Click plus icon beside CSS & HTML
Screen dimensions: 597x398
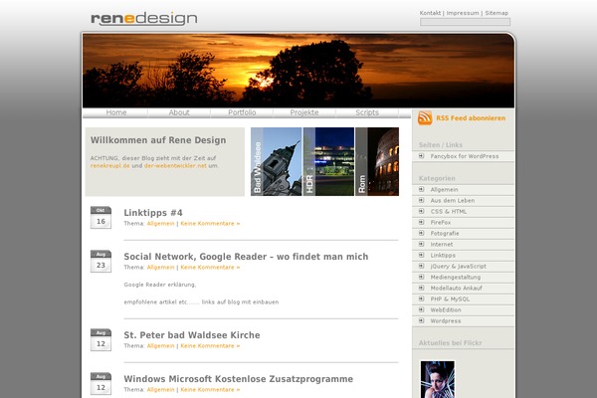click(x=422, y=211)
